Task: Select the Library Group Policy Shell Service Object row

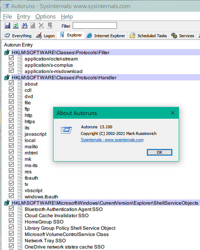Action: (x=70, y=228)
